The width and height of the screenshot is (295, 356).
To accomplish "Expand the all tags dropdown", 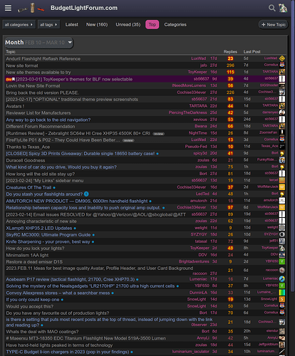I will [48, 25].
